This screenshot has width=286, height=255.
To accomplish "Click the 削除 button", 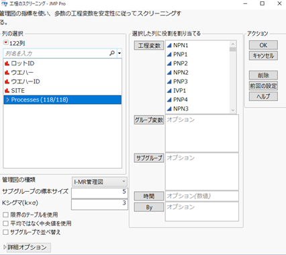I will 263,75.
